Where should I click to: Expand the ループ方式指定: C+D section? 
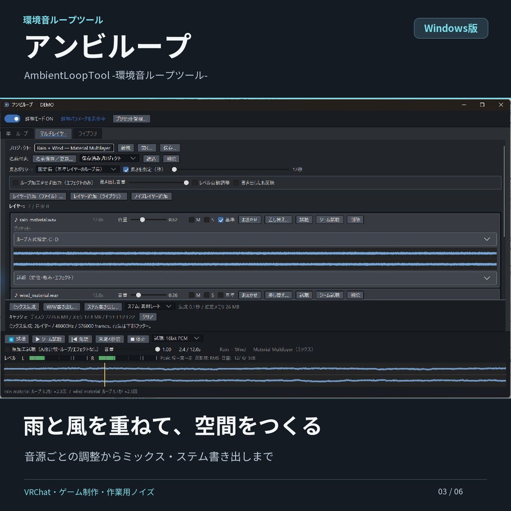(255, 239)
